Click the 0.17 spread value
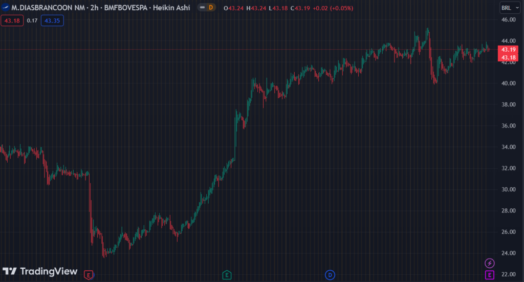Viewport: 524px width, 282px height. [x=32, y=20]
